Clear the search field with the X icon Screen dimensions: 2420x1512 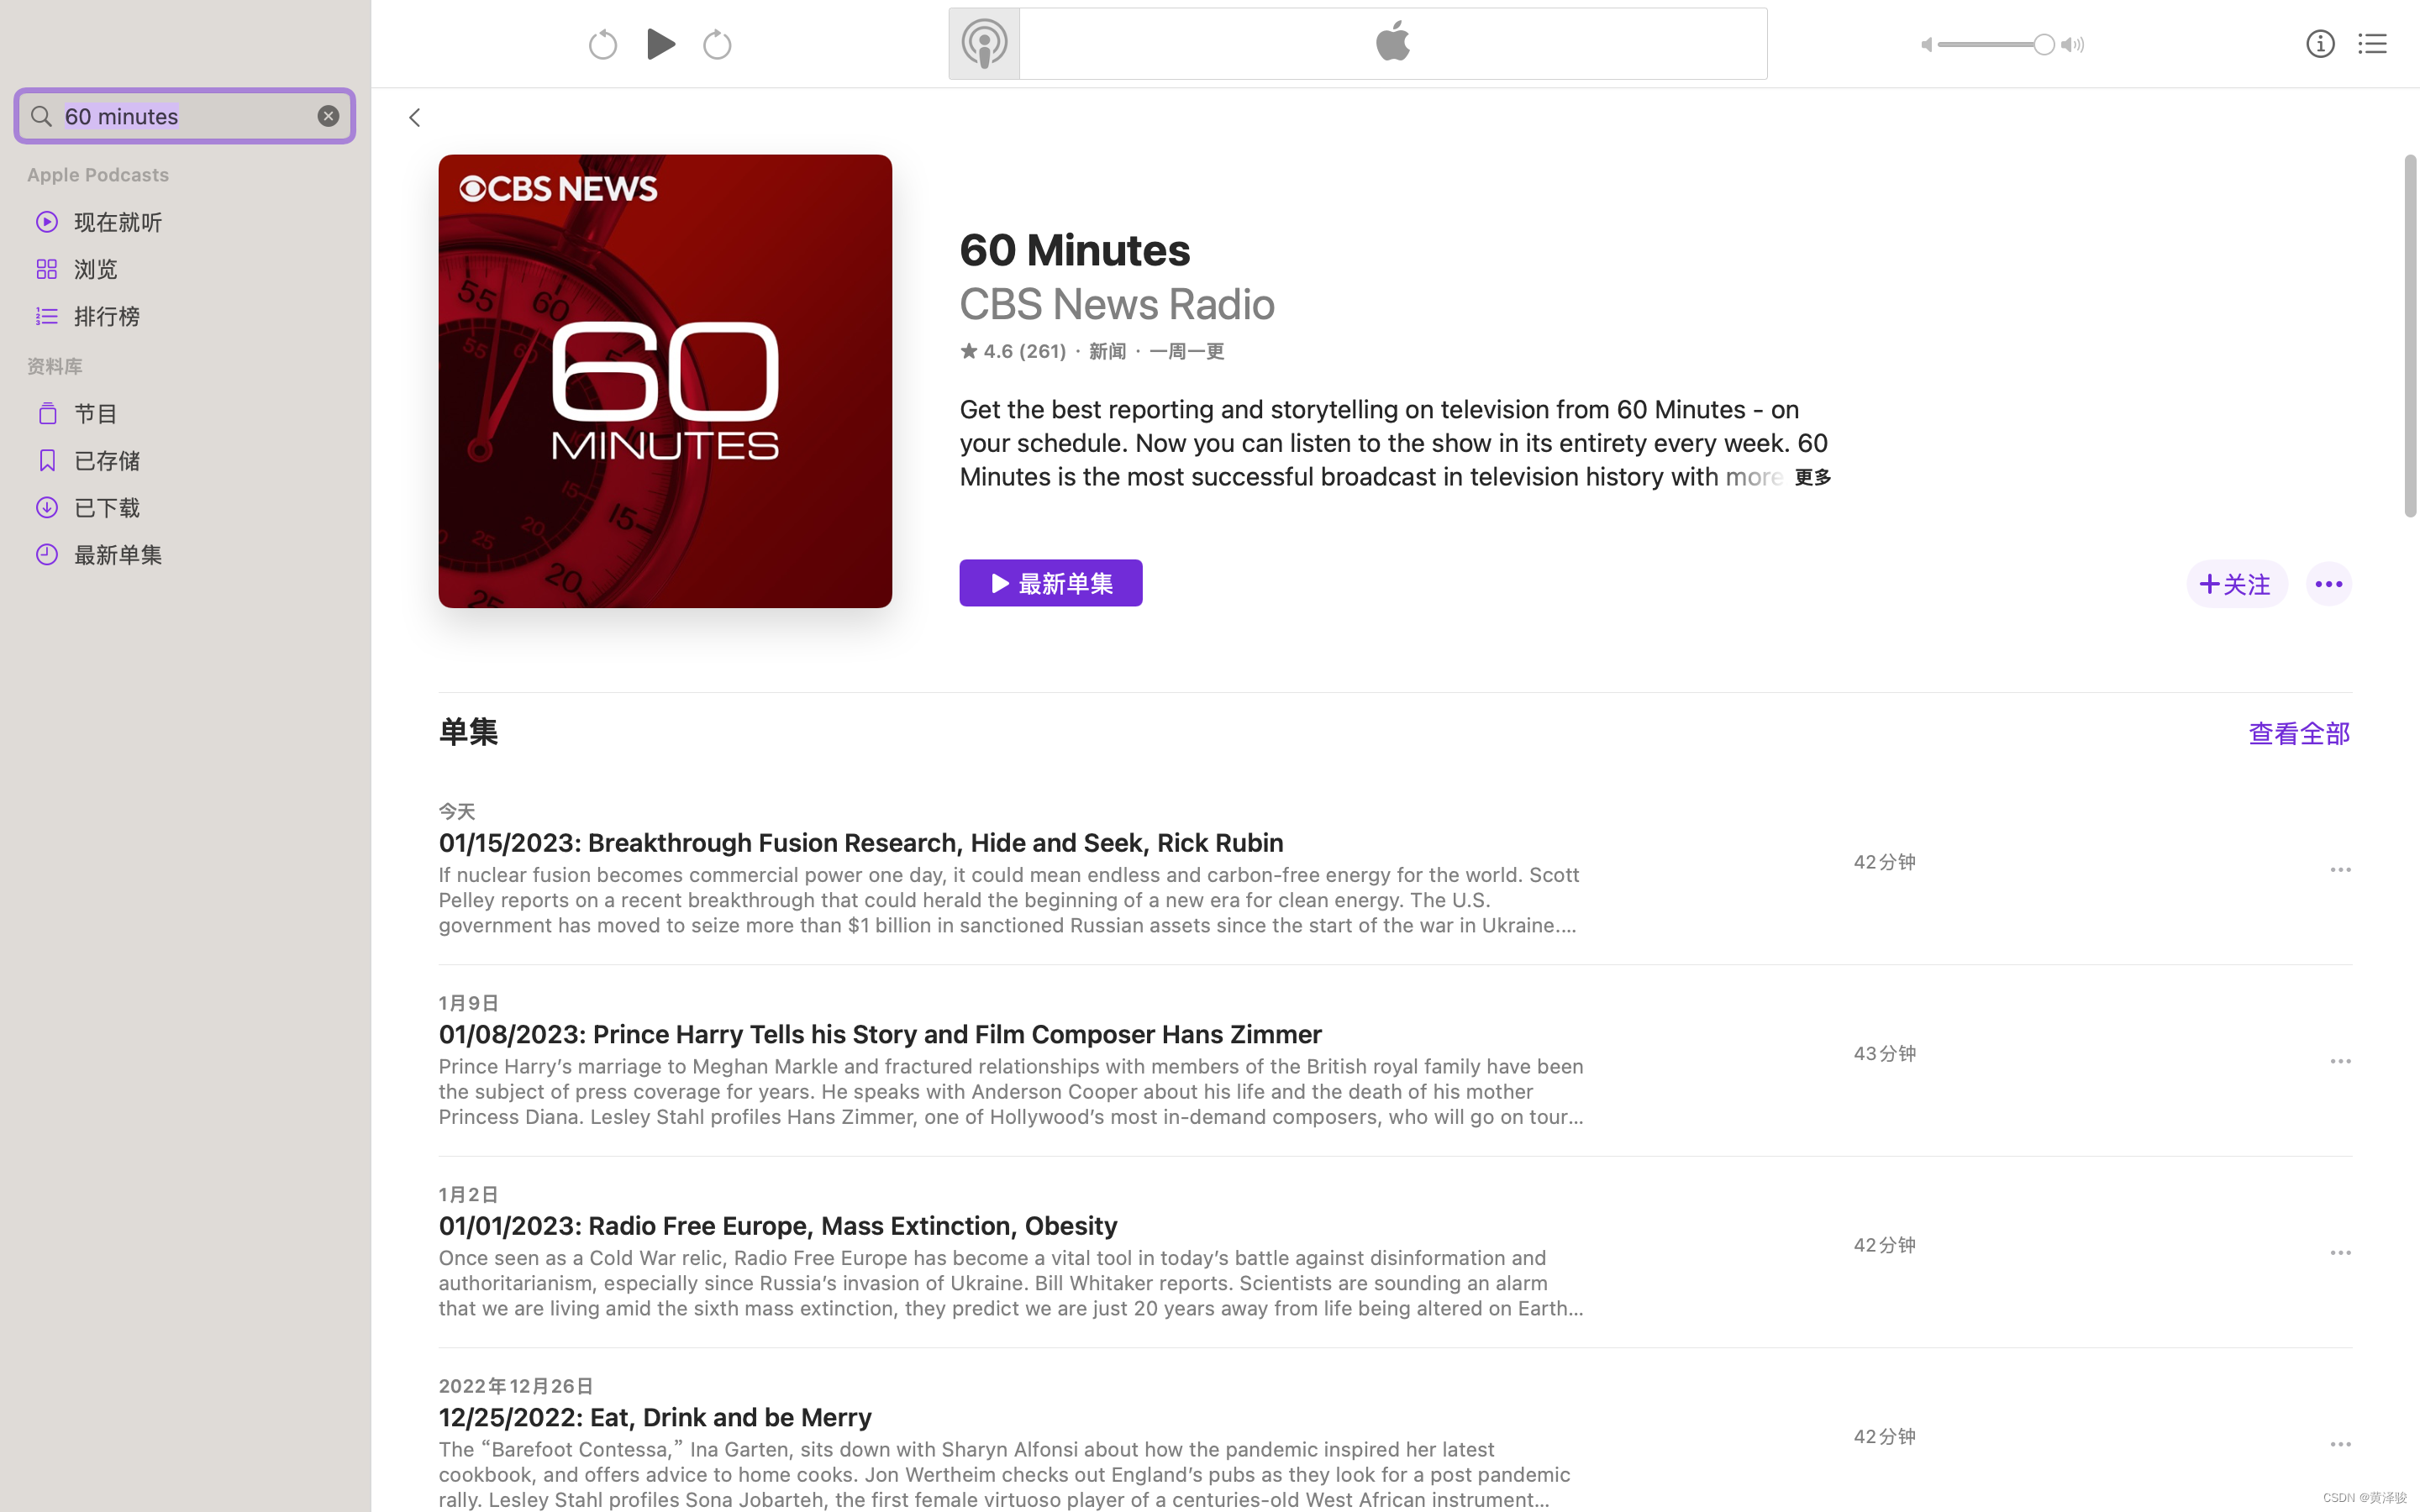click(x=328, y=116)
